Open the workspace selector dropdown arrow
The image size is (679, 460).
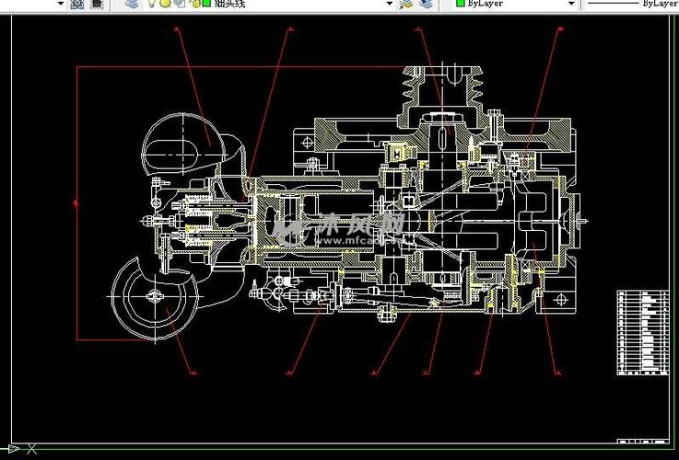click(61, 4)
